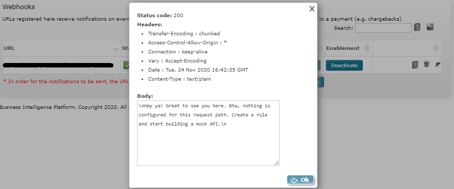Click the document icon beside the Search box
The width and height of the screenshot is (454, 189).
coord(417,27)
